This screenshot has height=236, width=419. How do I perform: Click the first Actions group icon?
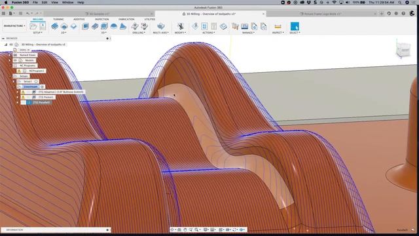pyautogui.click(x=195, y=26)
